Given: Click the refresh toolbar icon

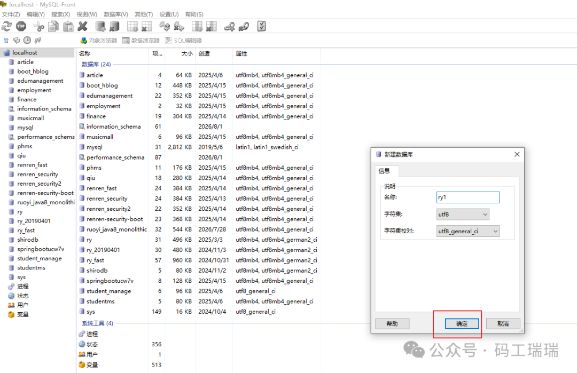Looking at the screenshot, I should click(x=6, y=27).
